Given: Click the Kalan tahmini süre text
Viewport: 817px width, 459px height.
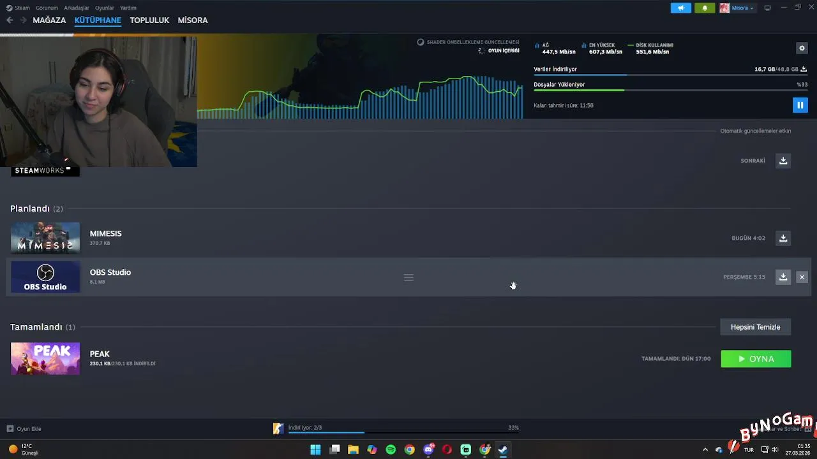Looking at the screenshot, I should pyautogui.click(x=564, y=106).
